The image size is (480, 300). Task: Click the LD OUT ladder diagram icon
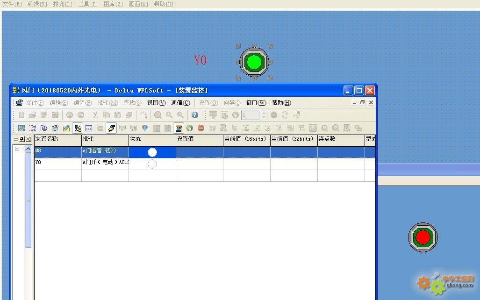click(21, 128)
